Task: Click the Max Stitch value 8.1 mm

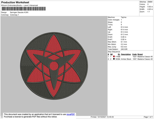Action: click(x=124, y=42)
